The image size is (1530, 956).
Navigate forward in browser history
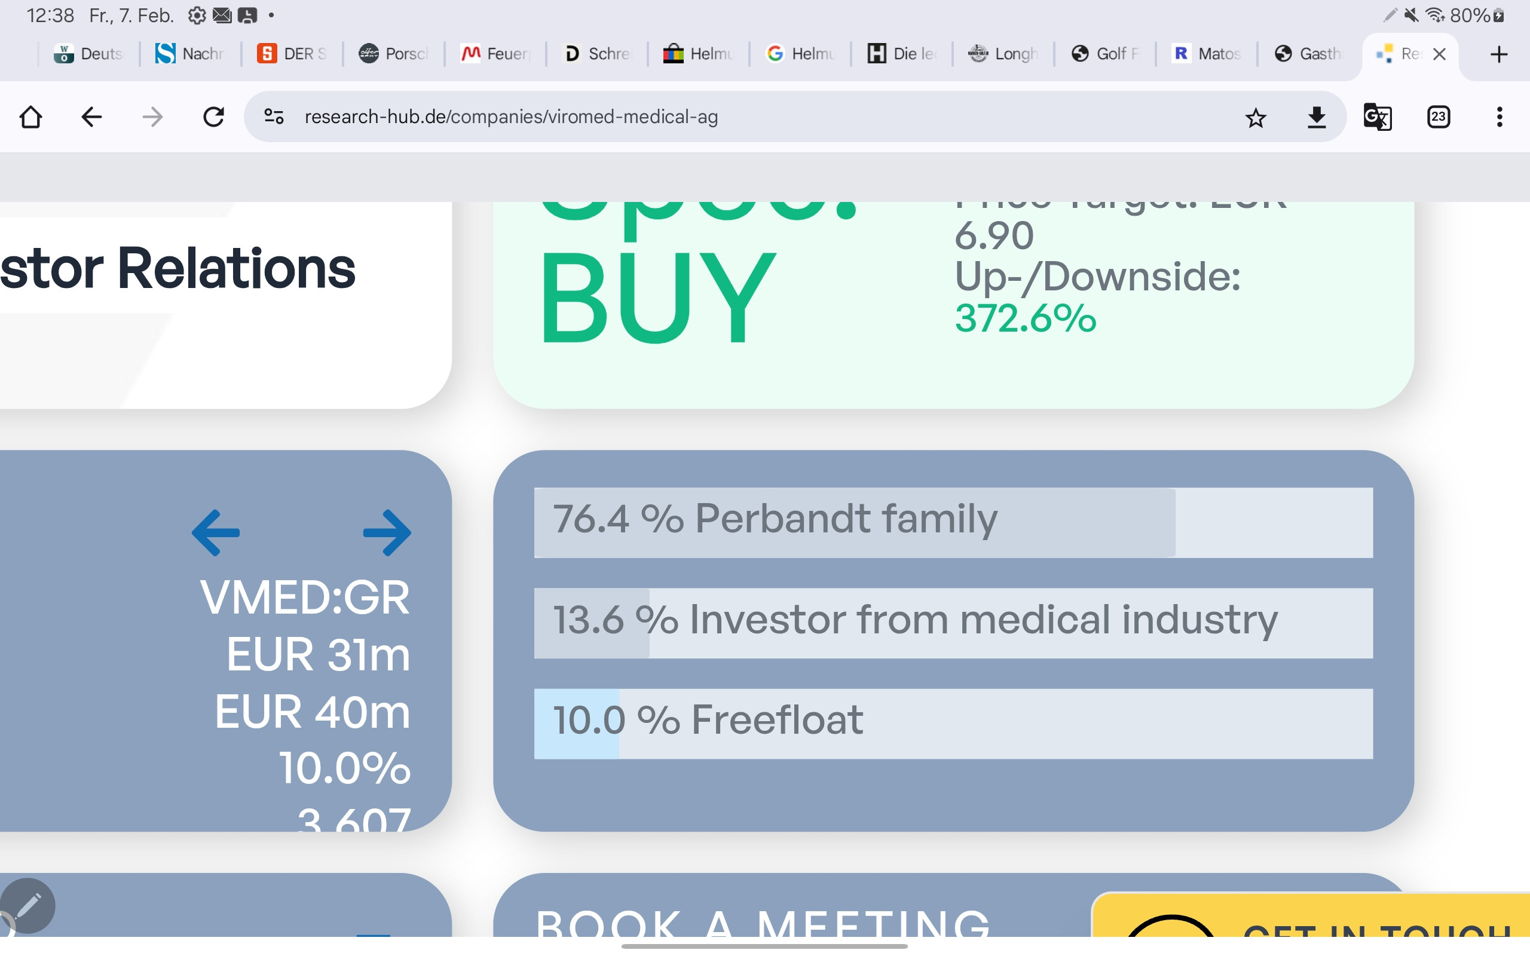click(152, 117)
